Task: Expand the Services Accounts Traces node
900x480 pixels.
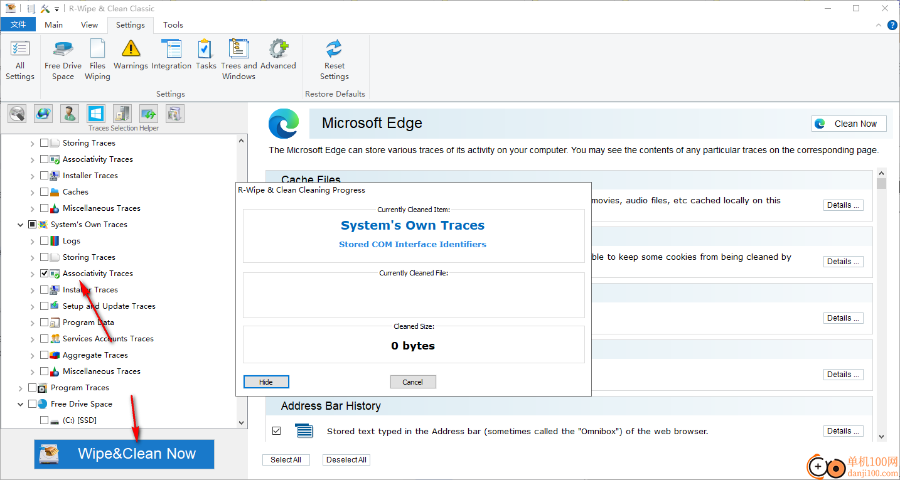Action: (33, 339)
